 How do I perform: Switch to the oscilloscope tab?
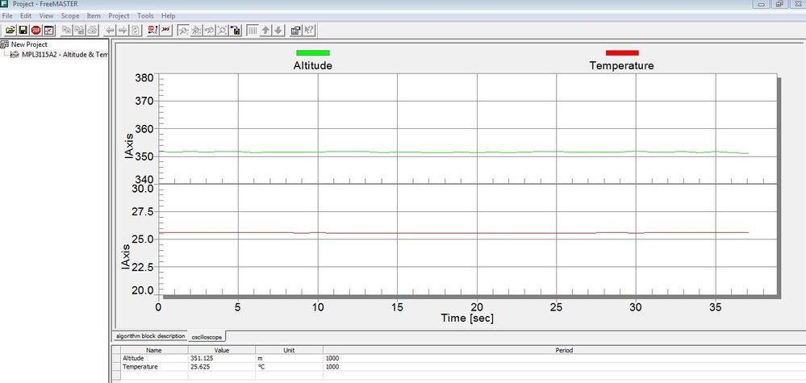[207, 337]
